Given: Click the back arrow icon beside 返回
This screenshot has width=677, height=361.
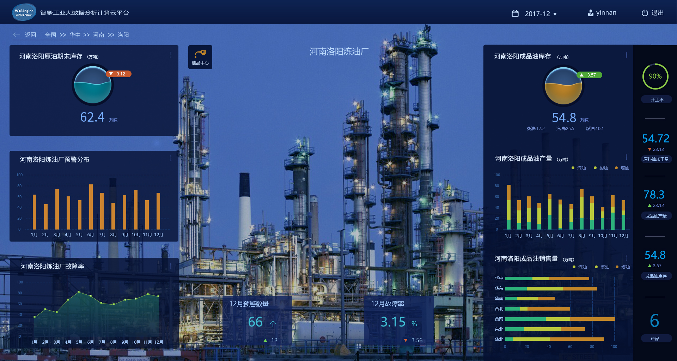Looking at the screenshot, I should [x=16, y=35].
